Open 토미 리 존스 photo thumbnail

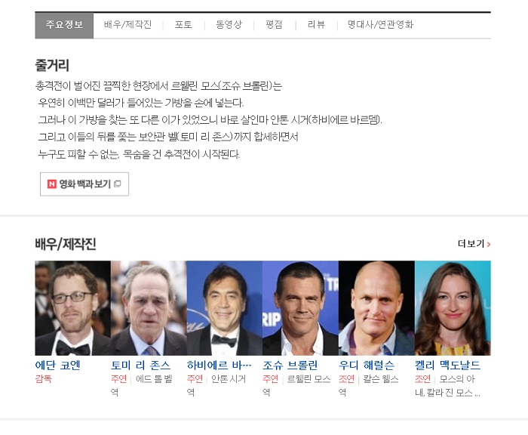[149, 308]
